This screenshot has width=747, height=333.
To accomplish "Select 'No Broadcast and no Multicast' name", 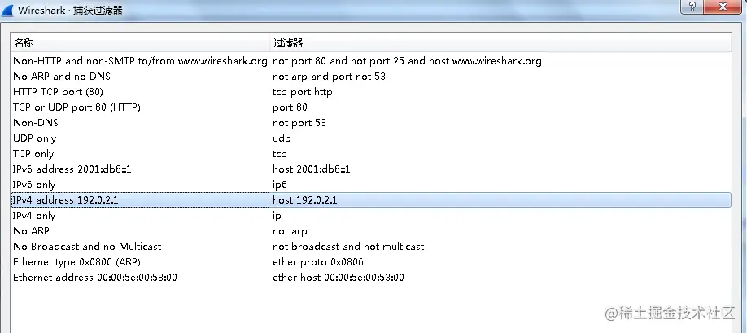I will click(x=87, y=247).
